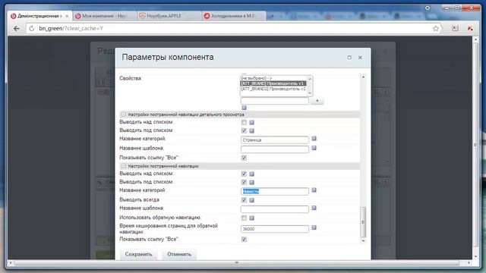486x273 pixels.
Task: Close the first browser tab with its x
Action: 67,16
